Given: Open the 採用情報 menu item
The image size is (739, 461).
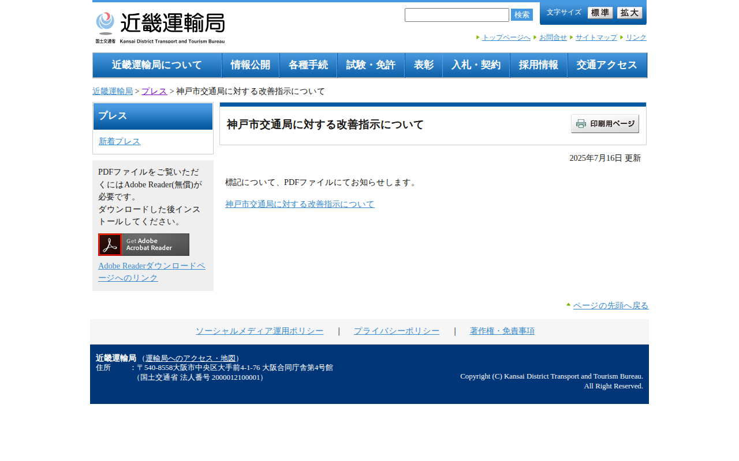Looking at the screenshot, I should click(x=539, y=65).
